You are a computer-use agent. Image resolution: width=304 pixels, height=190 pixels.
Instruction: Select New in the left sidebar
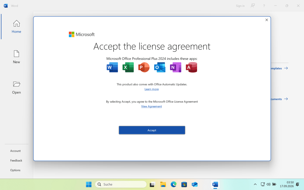tap(16, 57)
